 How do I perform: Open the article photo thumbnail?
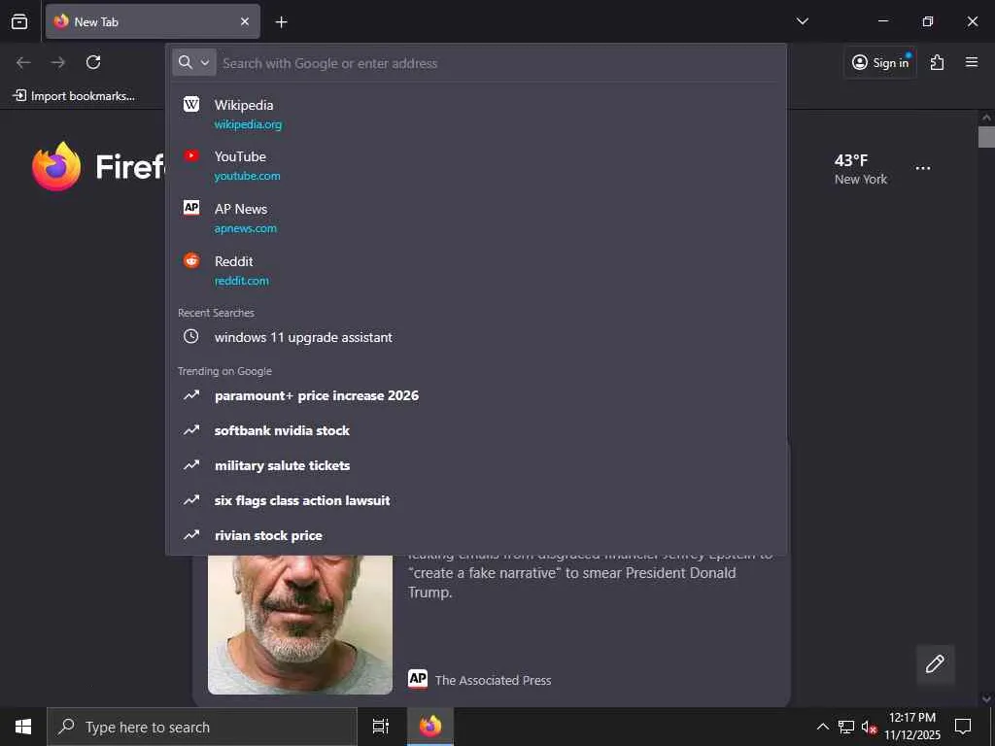pyautogui.click(x=300, y=625)
